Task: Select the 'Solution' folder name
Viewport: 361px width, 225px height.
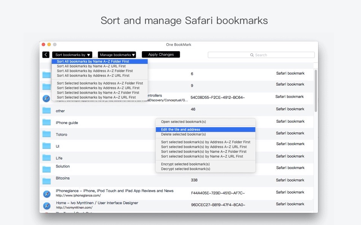Action: 63,166
